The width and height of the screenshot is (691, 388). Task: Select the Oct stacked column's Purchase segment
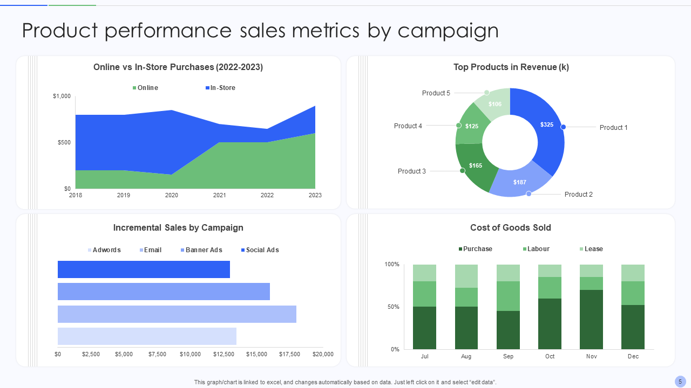click(x=550, y=324)
